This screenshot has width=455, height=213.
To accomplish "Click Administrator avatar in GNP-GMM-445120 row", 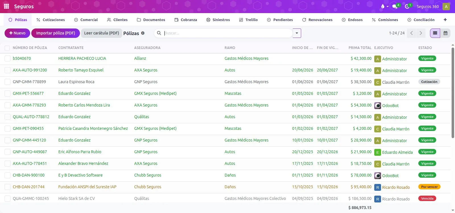I will click(x=378, y=141).
